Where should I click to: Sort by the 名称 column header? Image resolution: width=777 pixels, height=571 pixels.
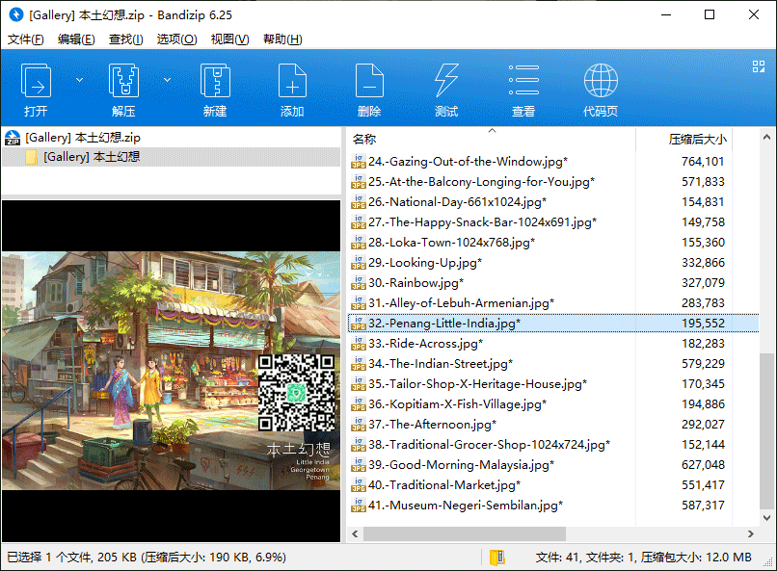coord(364,140)
